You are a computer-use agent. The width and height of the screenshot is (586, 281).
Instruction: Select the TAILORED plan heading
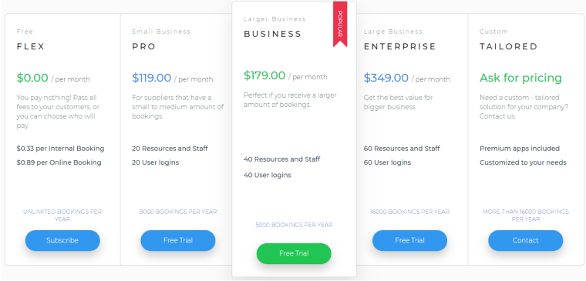pos(509,47)
